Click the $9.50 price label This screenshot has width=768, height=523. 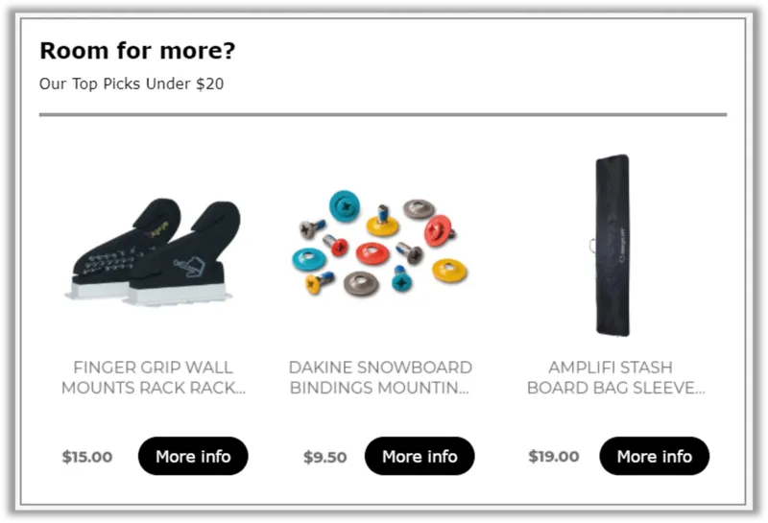click(324, 457)
